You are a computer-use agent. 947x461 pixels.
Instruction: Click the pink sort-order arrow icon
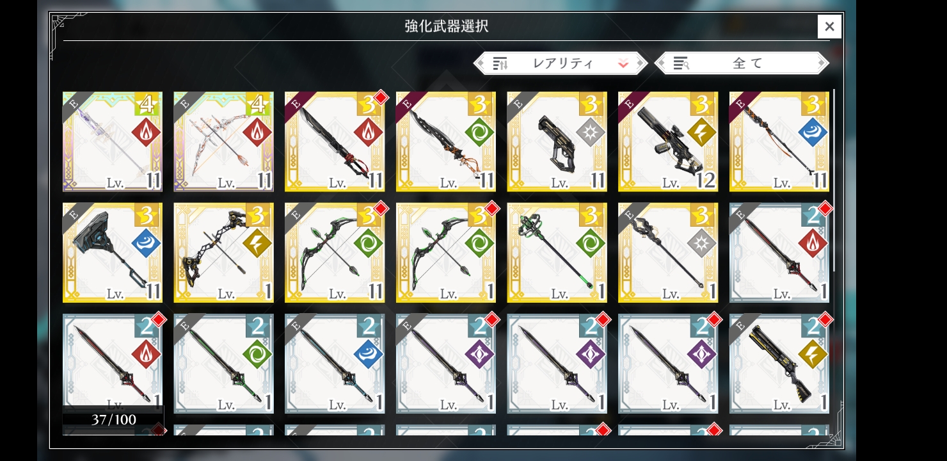tap(623, 63)
